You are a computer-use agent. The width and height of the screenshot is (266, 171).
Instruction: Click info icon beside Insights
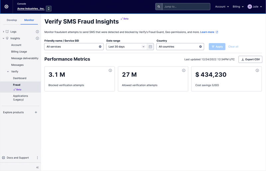click(37, 38)
